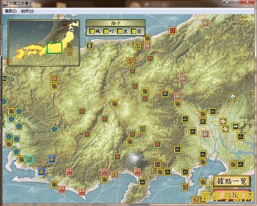257x206 pixels.
Task: Select the black kanji icon beside the minimap
Action: click(x=89, y=46)
